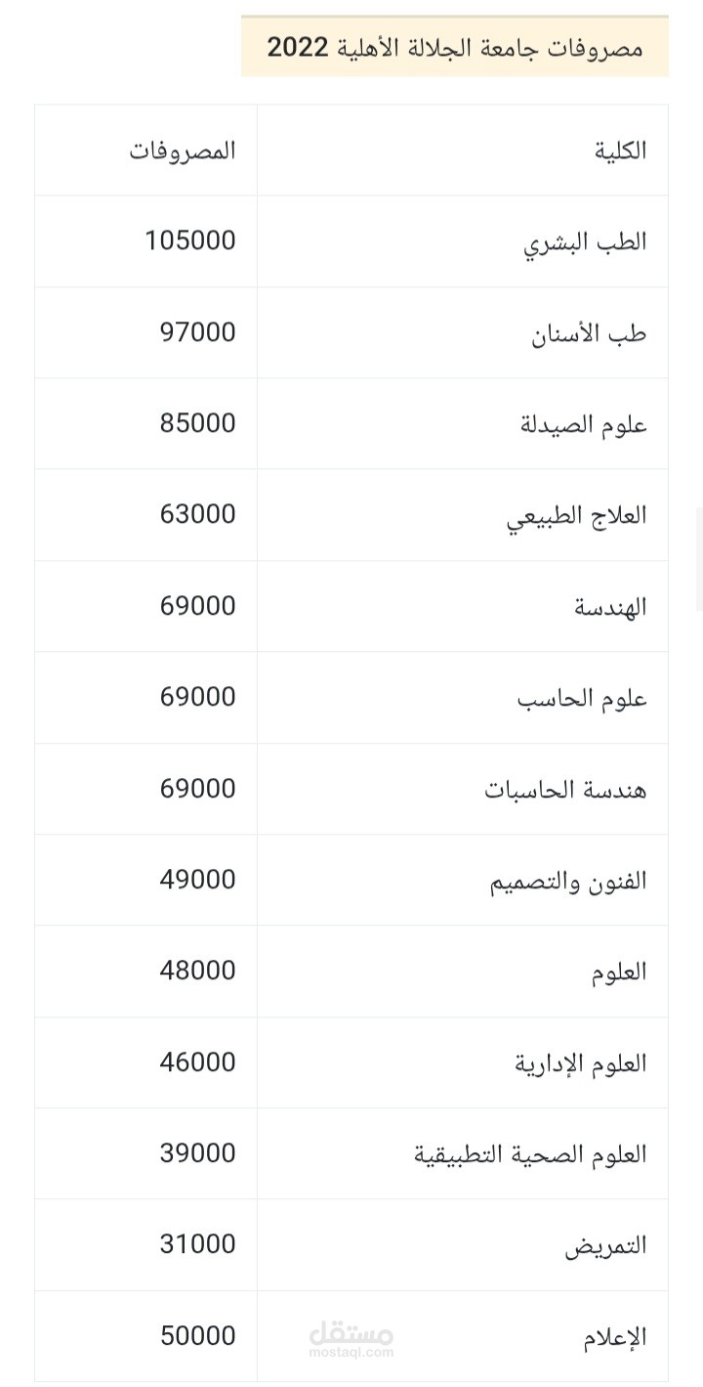703x1387 pixels.
Task: Click the 97000 fee value
Action: coord(198,332)
